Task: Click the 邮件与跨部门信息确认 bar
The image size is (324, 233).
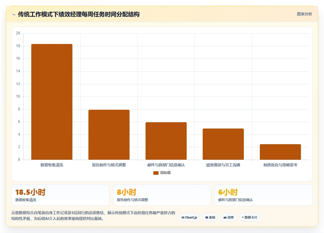Action: pos(166,141)
